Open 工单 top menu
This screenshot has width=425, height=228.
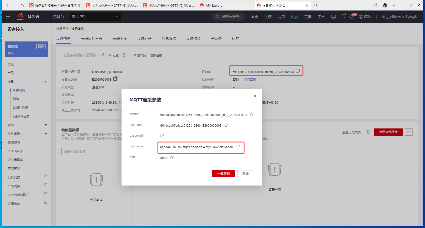(x=321, y=17)
